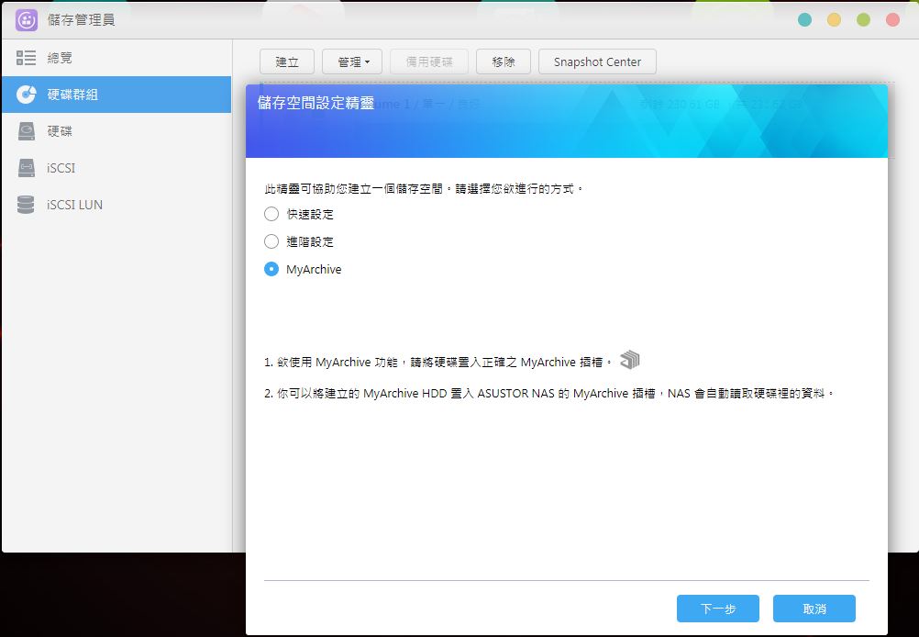Open iSCSI sidebar item
This screenshot has height=637, width=919.
pos(116,168)
